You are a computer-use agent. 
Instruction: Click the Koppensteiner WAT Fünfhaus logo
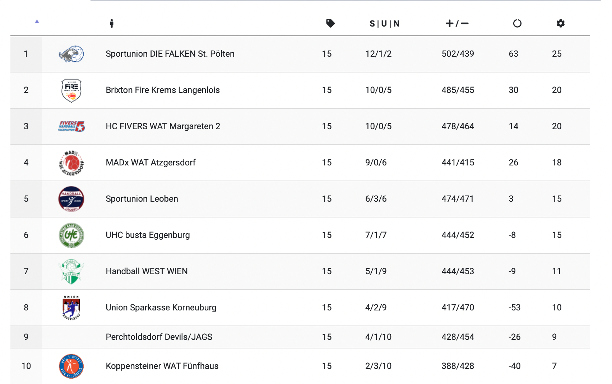coord(71,366)
